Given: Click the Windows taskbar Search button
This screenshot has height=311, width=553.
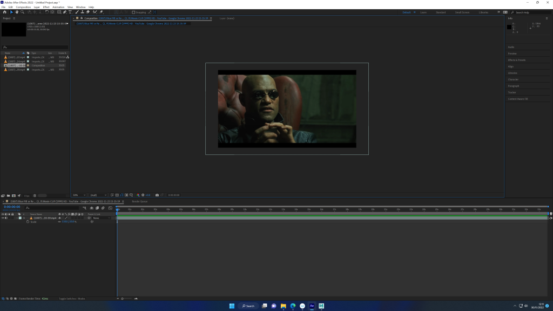Looking at the screenshot, I should coord(248,306).
